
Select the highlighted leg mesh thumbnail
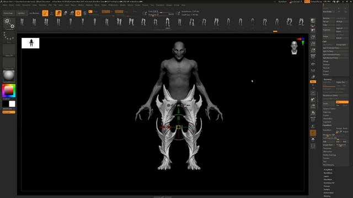pos(168,23)
